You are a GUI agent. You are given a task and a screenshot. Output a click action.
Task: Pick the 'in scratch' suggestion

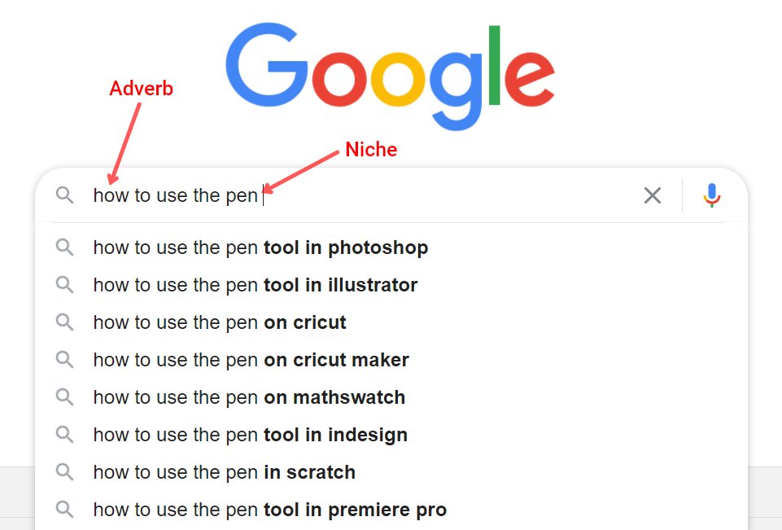coord(225,472)
